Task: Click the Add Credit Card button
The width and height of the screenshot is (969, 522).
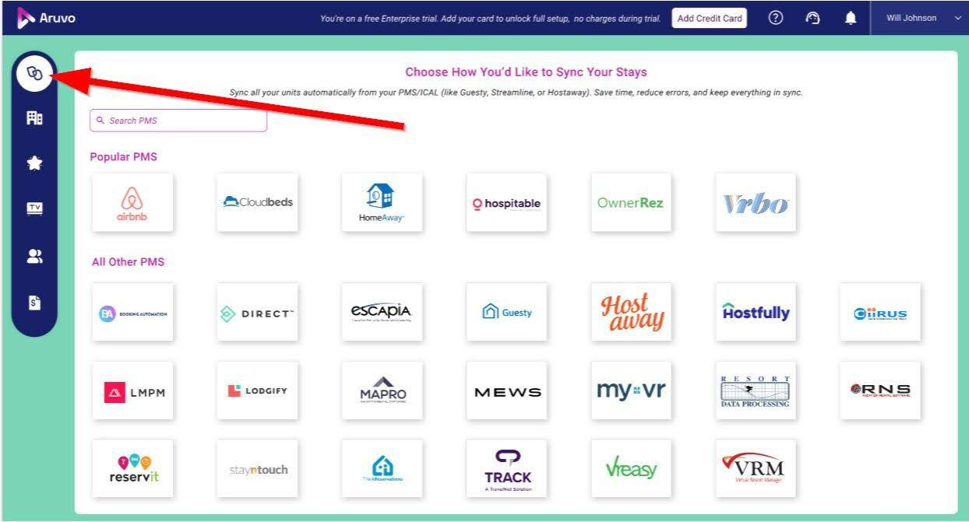Action: [709, 19]
